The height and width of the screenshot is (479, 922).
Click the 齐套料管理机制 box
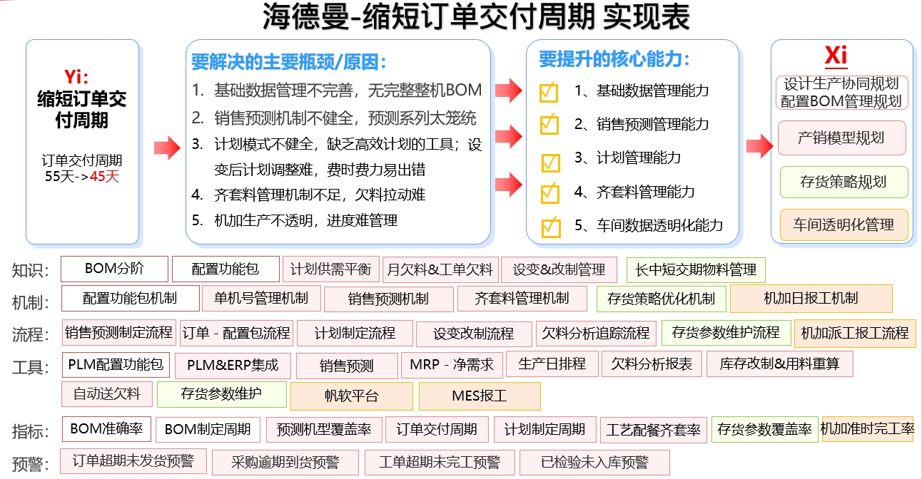point(522,299)
